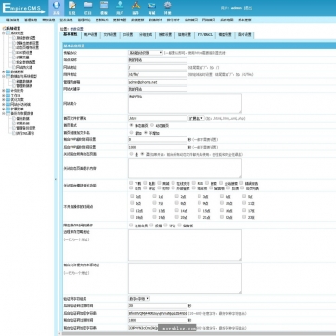This screenshot has height=336, width=336.
Task: Click folder icon beside 扩展菜单 in tree
Action: [x=8, y=109]
